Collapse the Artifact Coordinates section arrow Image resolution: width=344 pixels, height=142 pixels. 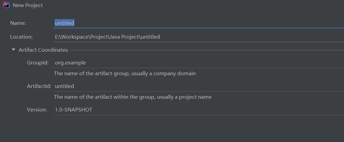[x=13, y=50]
